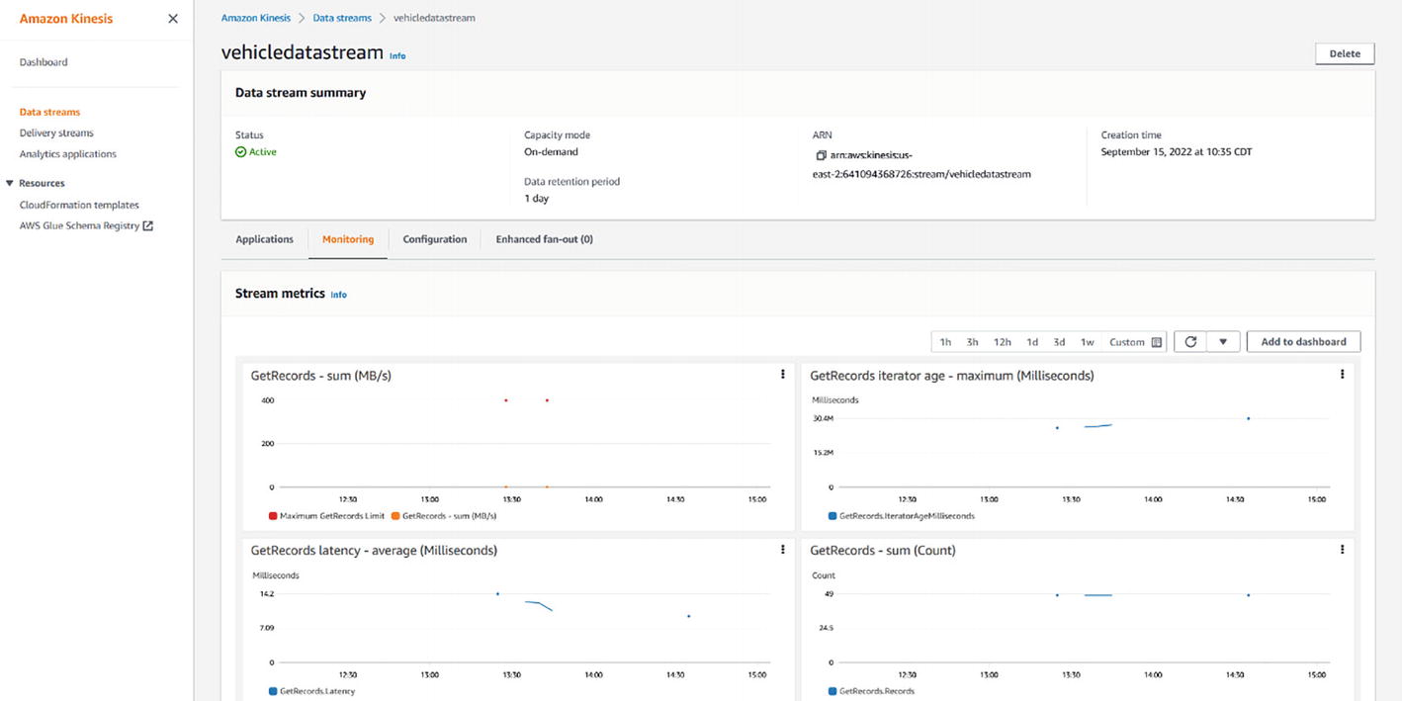This screenshot has width=1402, height=701.
Task: Open options menu for iterator age chart
Action: tap(1342, 375)
